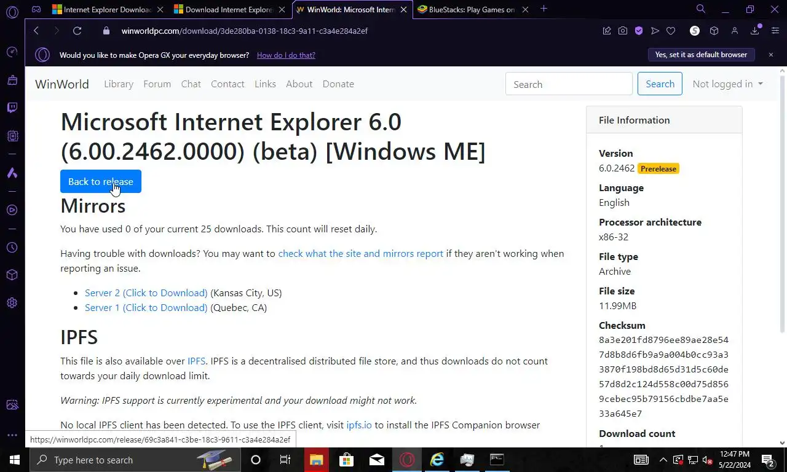Viewport: 787px width, 472px height.
Task: Click Back to release button
Action: tap(101, 181)
